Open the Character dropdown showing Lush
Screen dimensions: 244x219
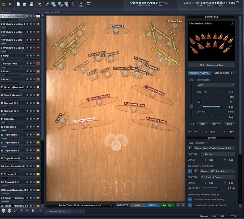coord(216,85)
